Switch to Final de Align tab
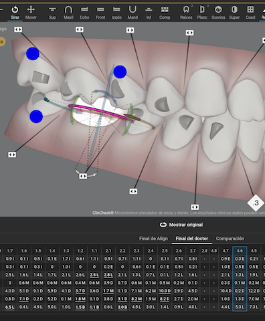The width and height of the screenshot is (265, 321). pos(153,239)
